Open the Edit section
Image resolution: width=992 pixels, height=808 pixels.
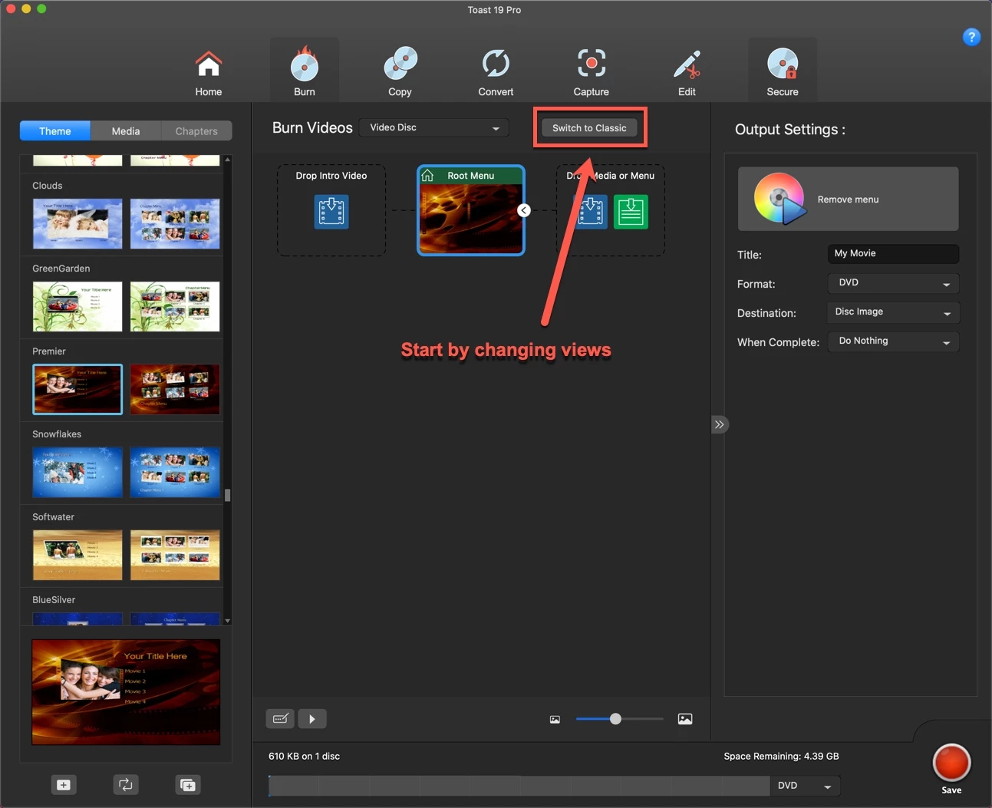tap(687, 73)
